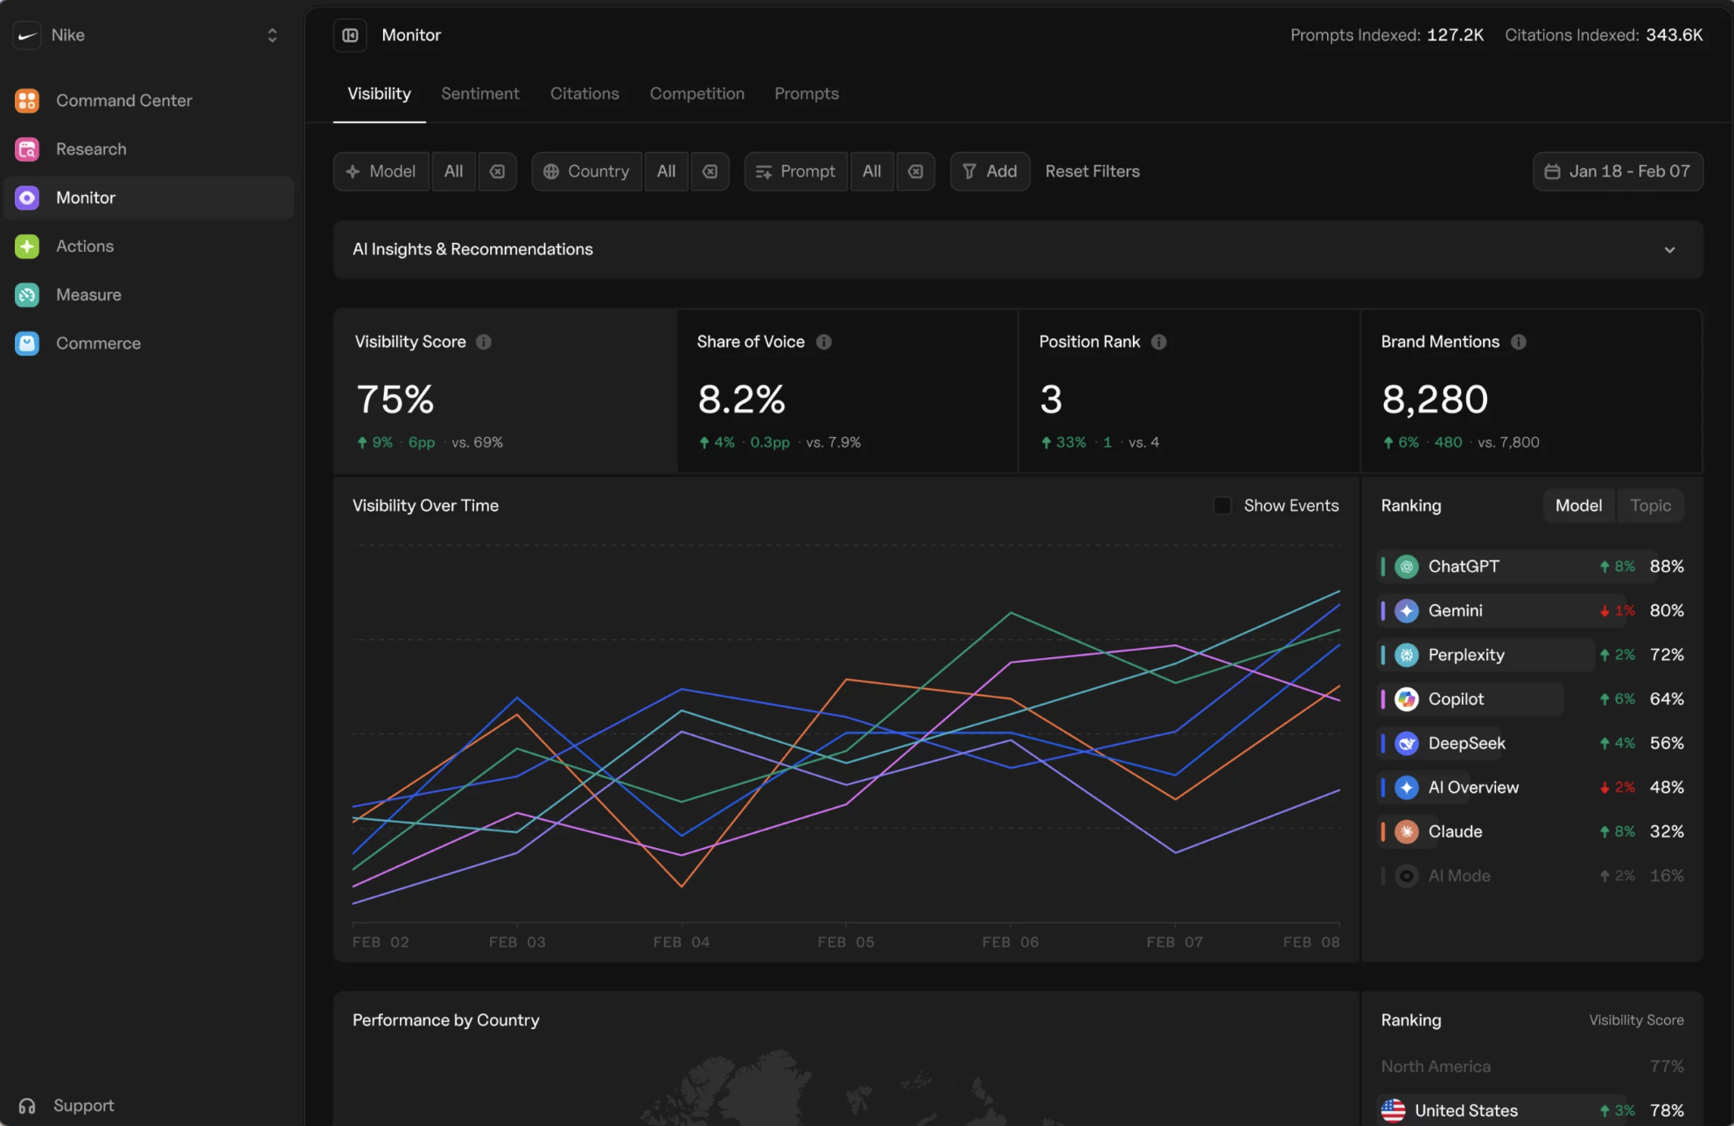Screen dimensions: 1734x1126
Task: Click the Actions sidebar icon
Action: coord(27,247)
